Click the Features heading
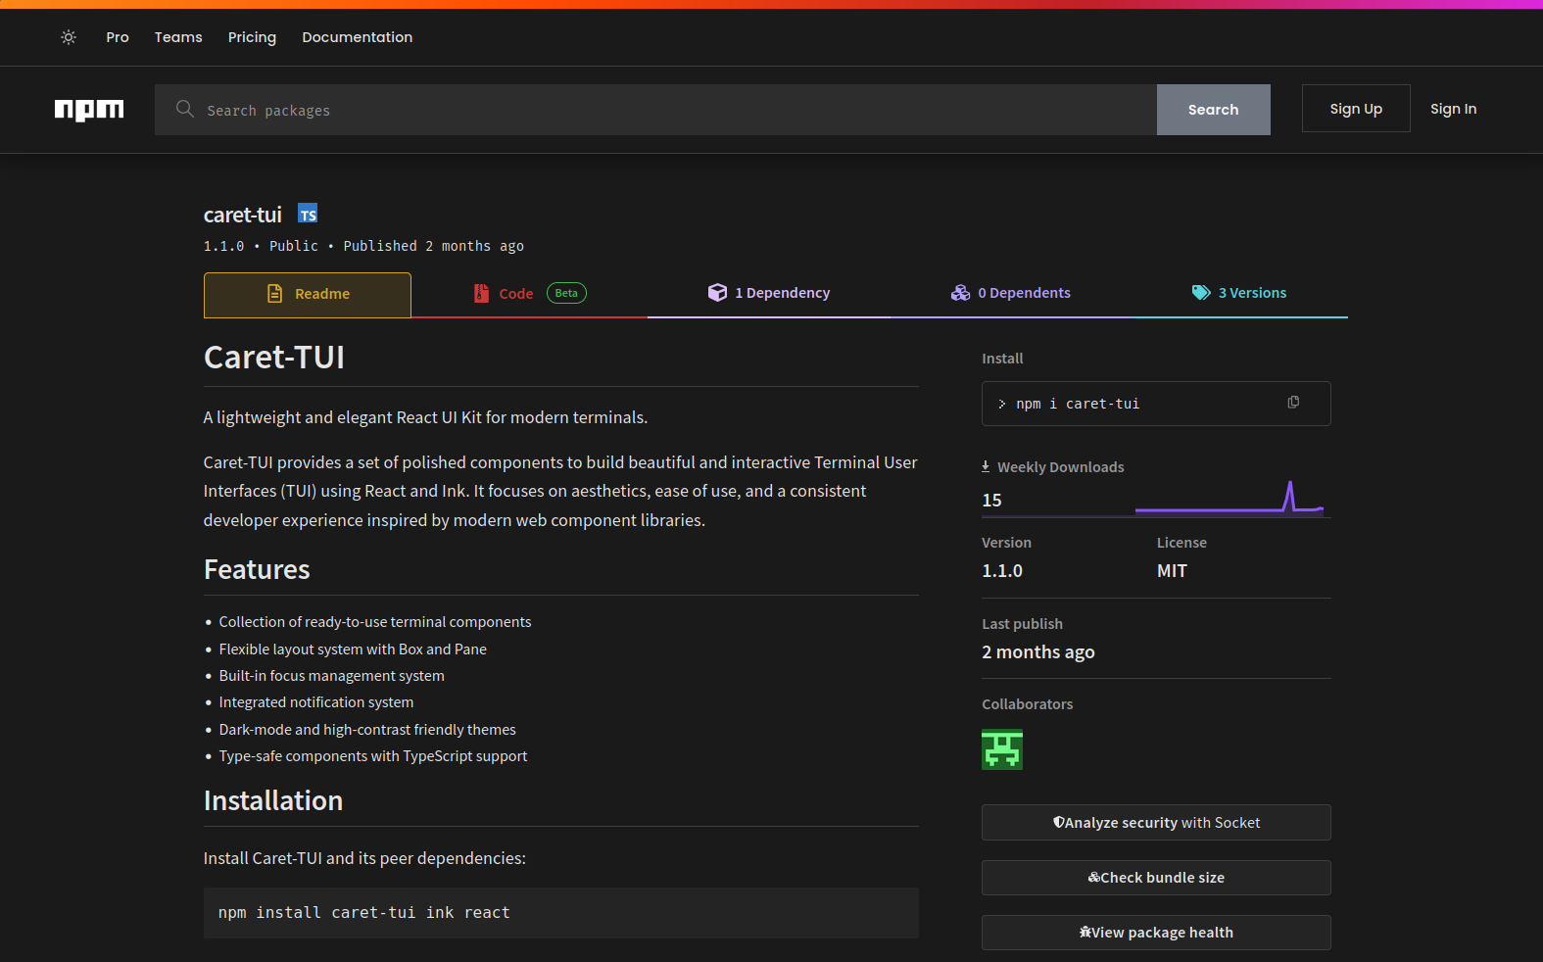Viewport: 1543px width, 962px height. point(257,570)
